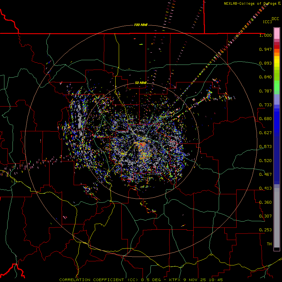Click the 0.627 scale value
The height and width of the screenshot is (282, 282).
click(265, 133)
